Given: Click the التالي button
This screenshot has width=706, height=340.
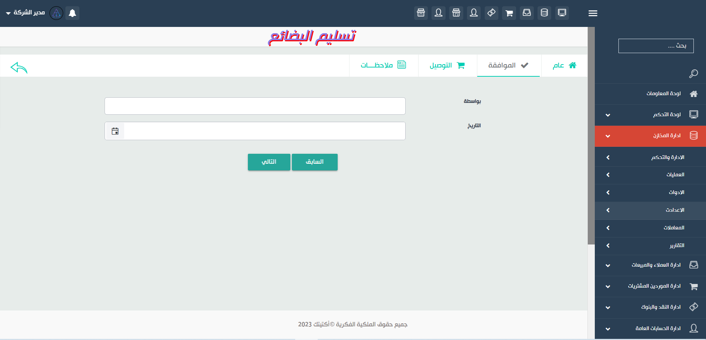Looking at the screenshot, I should 269,162.
